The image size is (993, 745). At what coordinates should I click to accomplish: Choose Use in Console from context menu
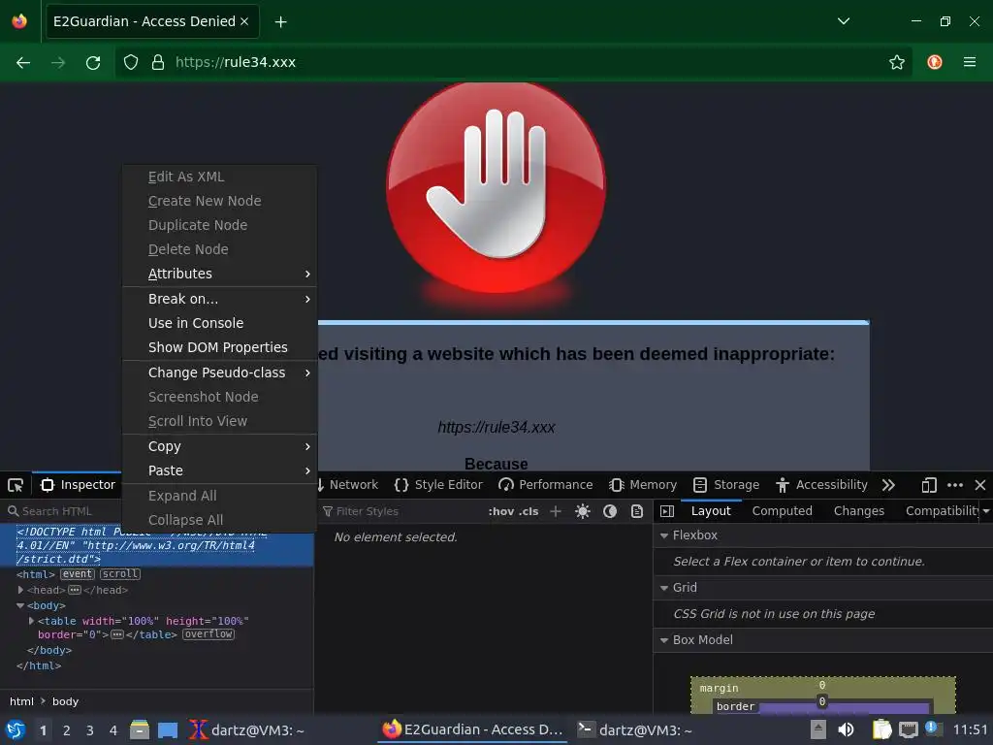[220, 323]
